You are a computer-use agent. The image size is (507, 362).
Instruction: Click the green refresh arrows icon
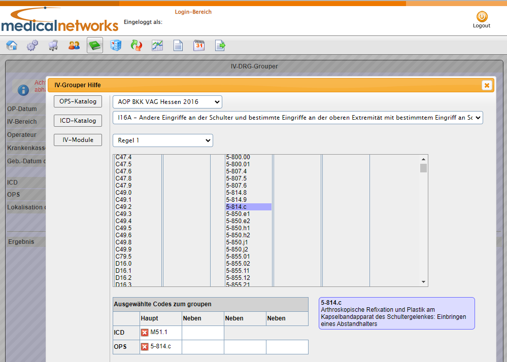tap(137, 45)
